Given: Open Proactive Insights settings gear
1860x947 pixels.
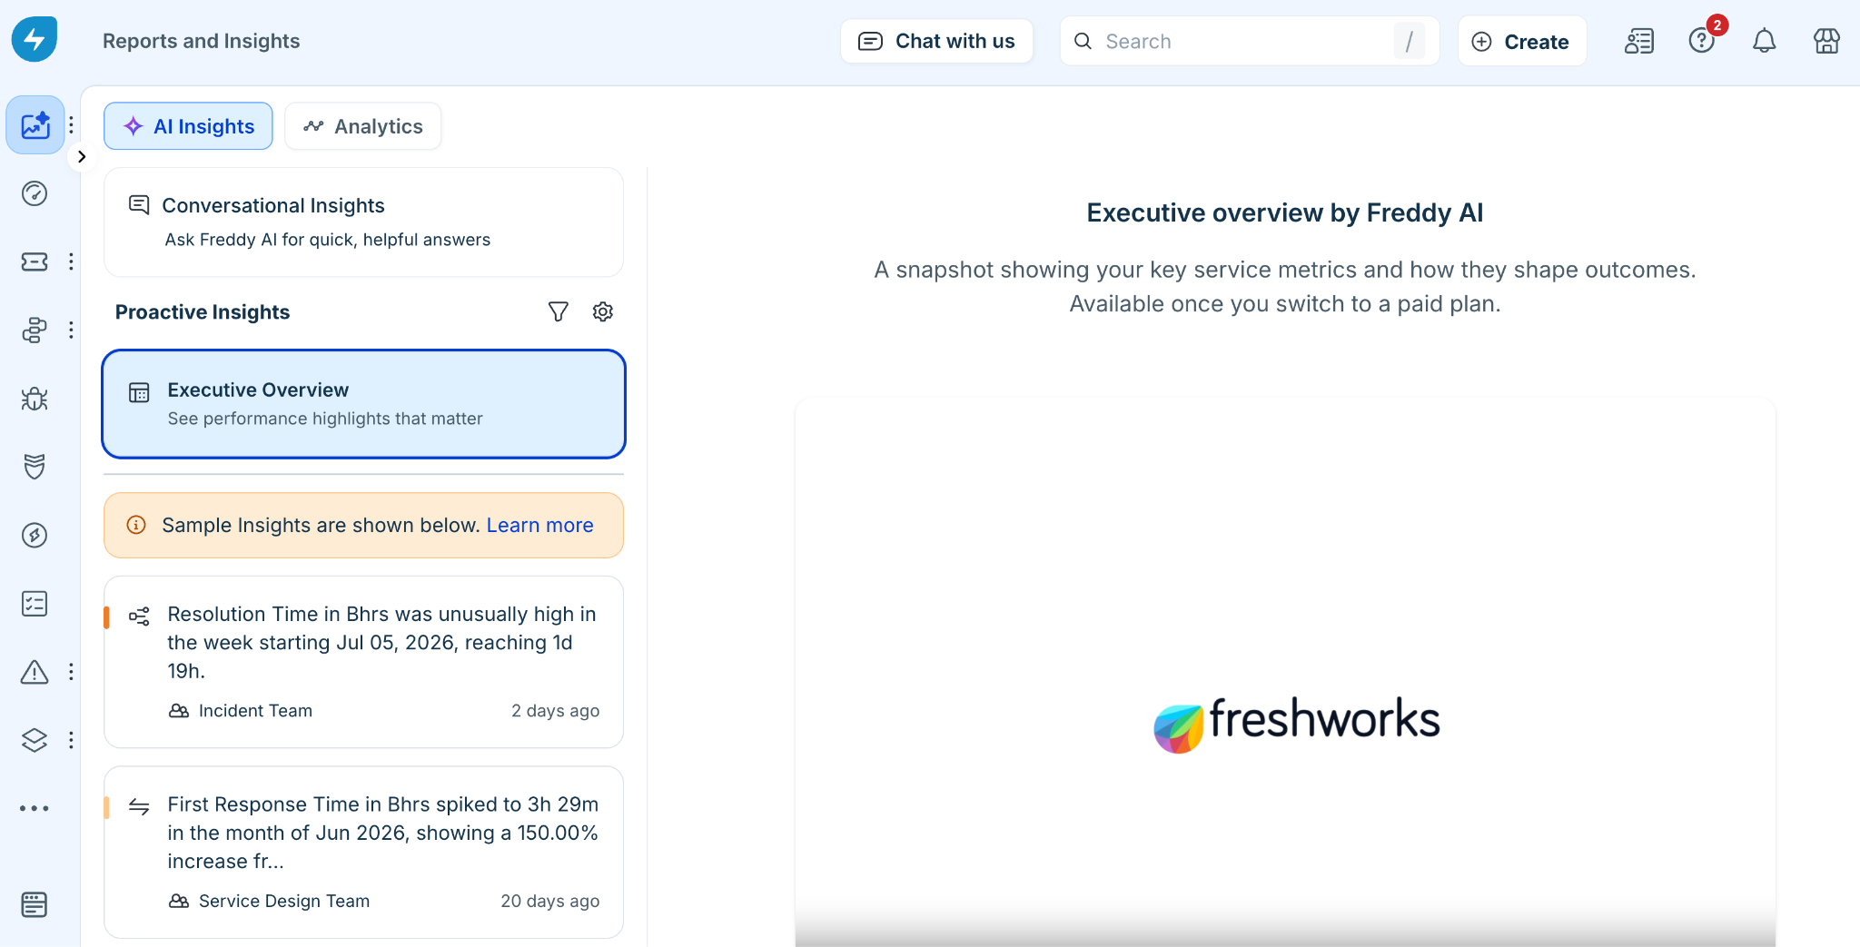Looking at the screenshot, I should 603,311.
